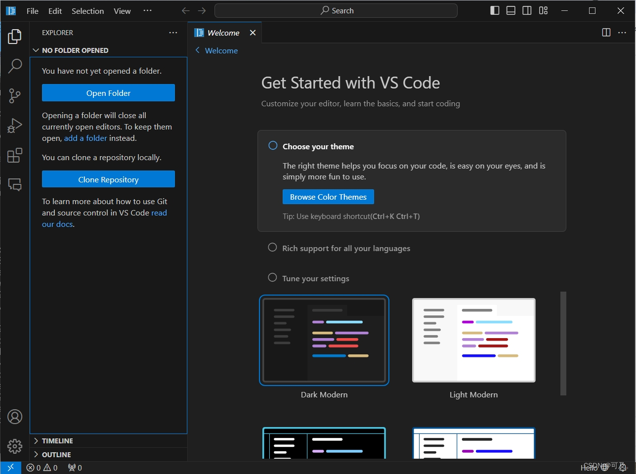636x474 pixels.
Task: Follow the add a folder link
Action: [85, 138]
